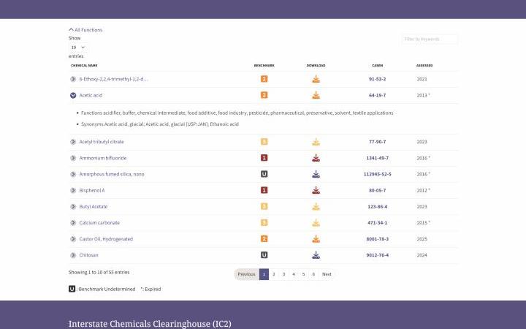Screen dimensions: 526x329
Task: Sort by Assessed column header
Action: [424, 66]
